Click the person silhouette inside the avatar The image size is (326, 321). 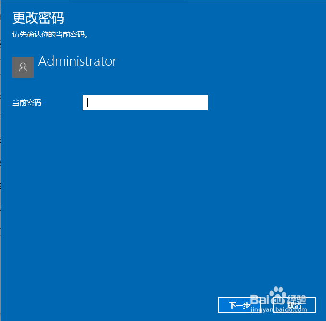pos(23,67)
